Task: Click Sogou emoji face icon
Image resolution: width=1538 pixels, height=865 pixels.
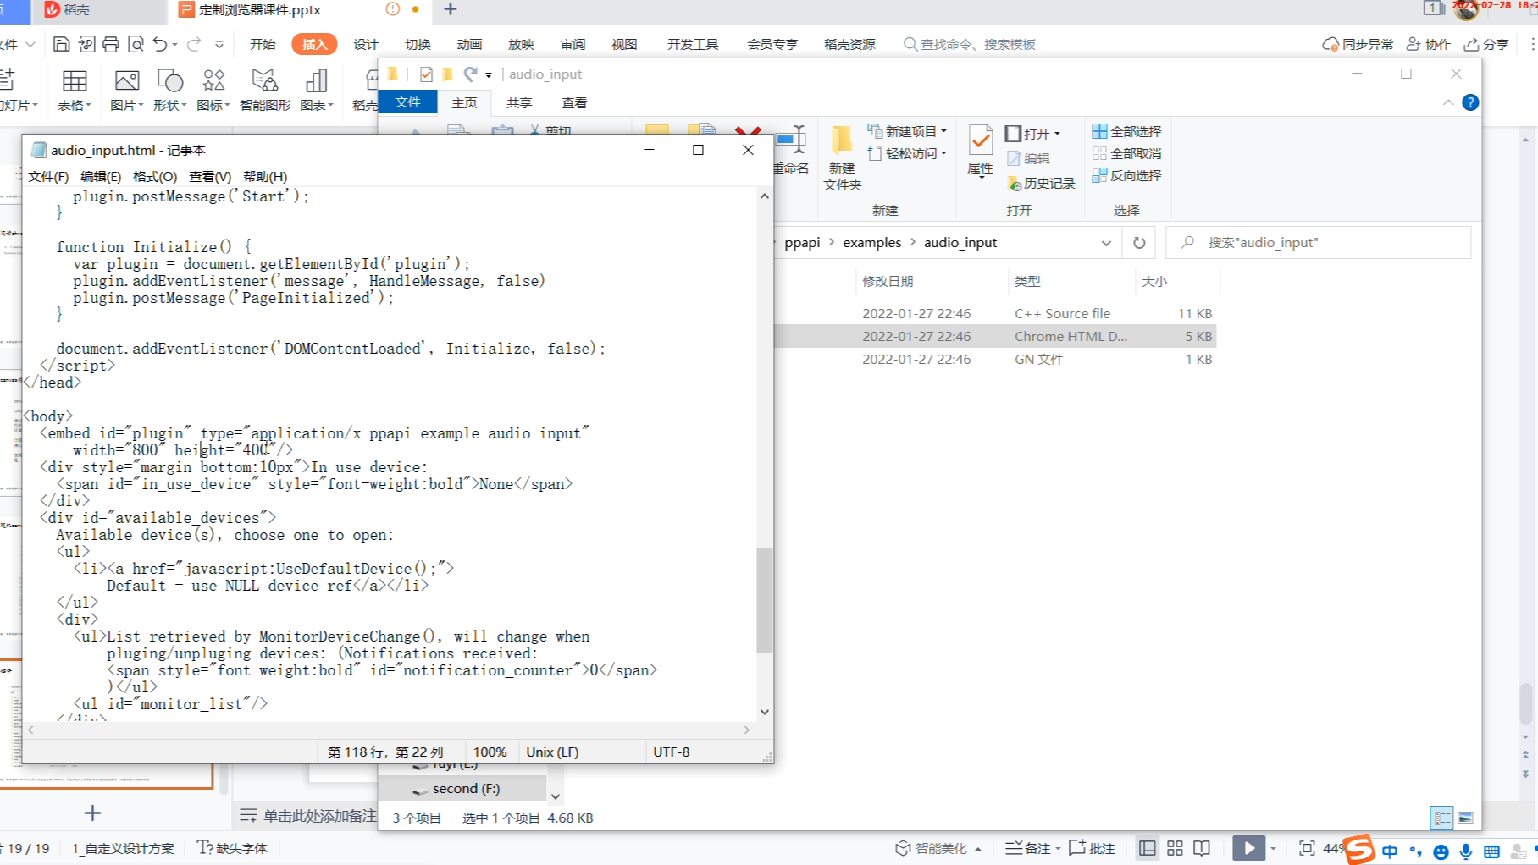Action: [x=1441, y=851]
